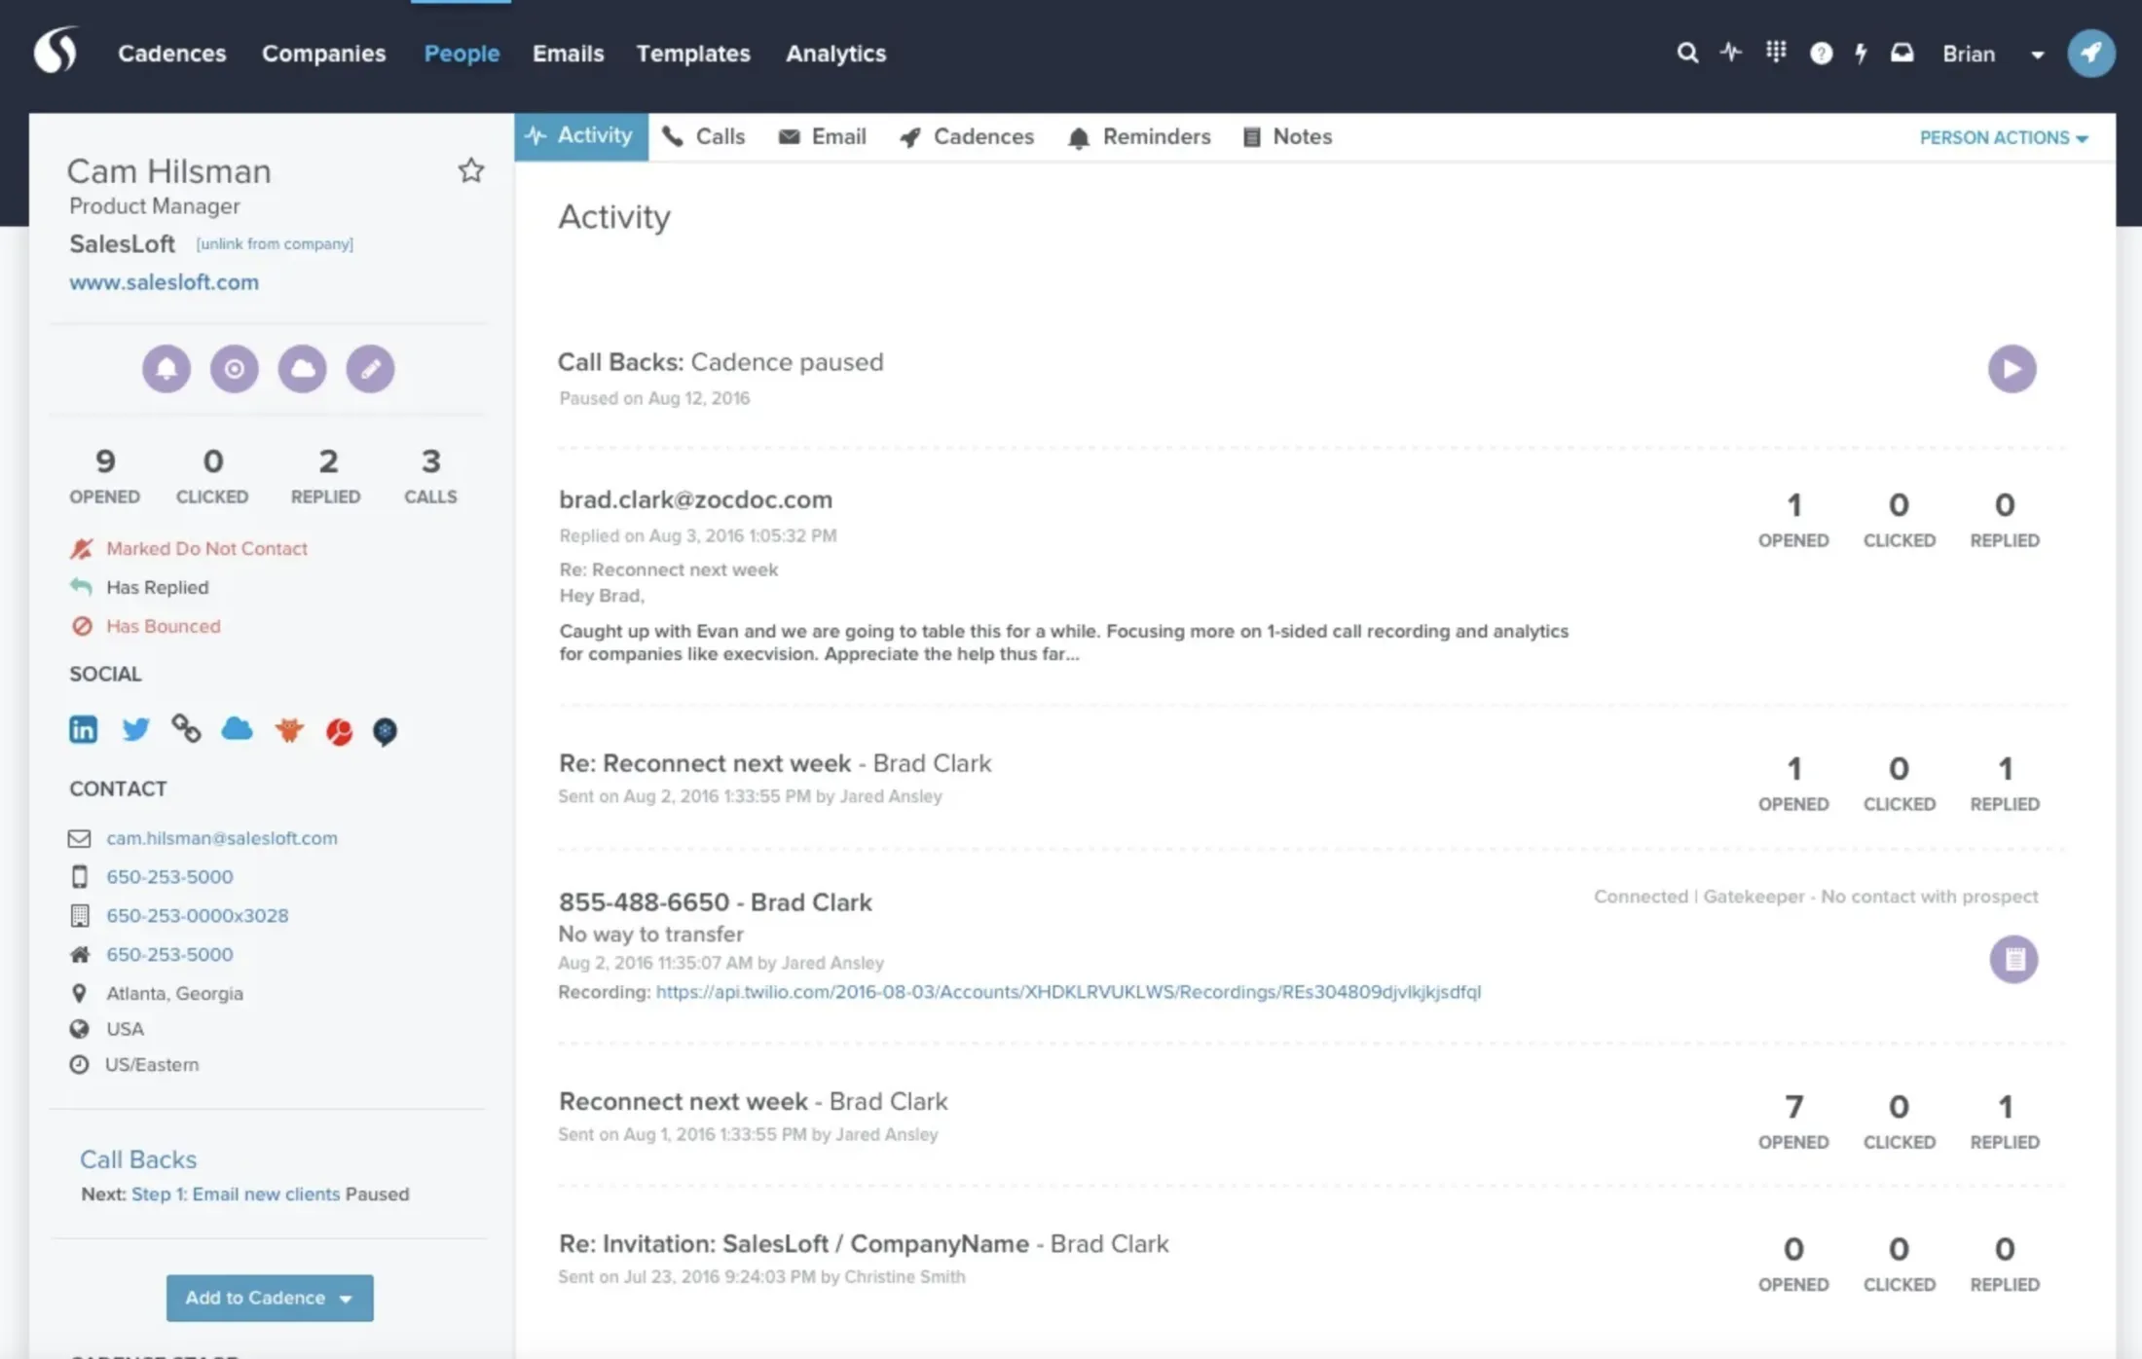Click the search magnifier in top bar
2142x1359 pixels.
coord(1687,53)
